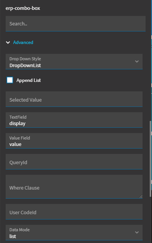Click the TextField input containing display
Screen dimensions: 152x243
pyautogui.click(x=74, y=120)
